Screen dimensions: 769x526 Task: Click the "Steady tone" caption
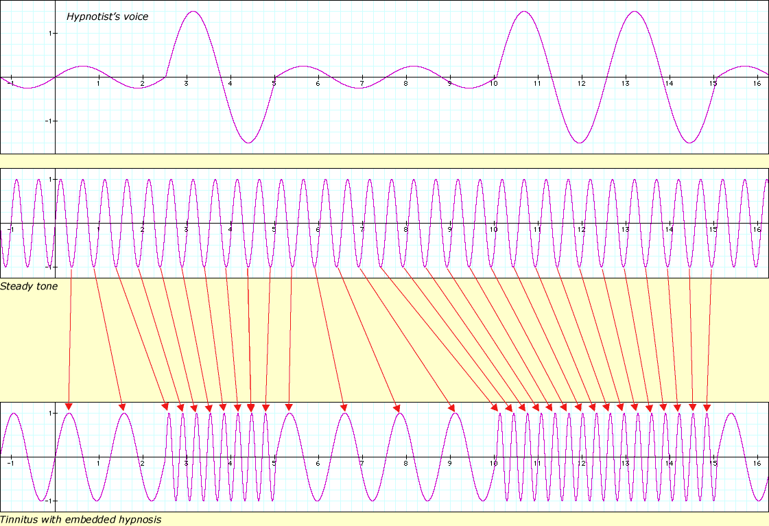(29, 285)
